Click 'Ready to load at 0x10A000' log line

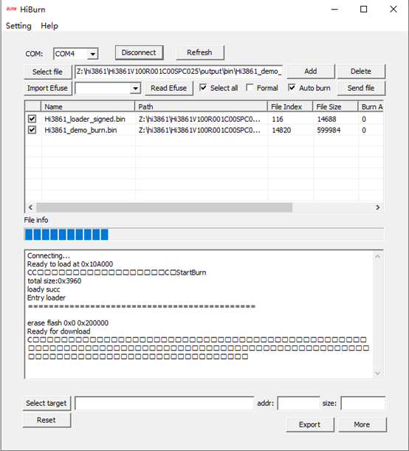tap(70, 264)
